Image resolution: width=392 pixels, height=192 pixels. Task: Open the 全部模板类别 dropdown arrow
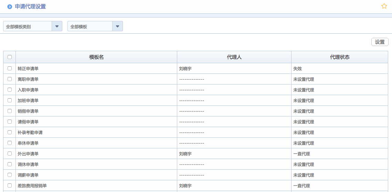coord(57,26)
